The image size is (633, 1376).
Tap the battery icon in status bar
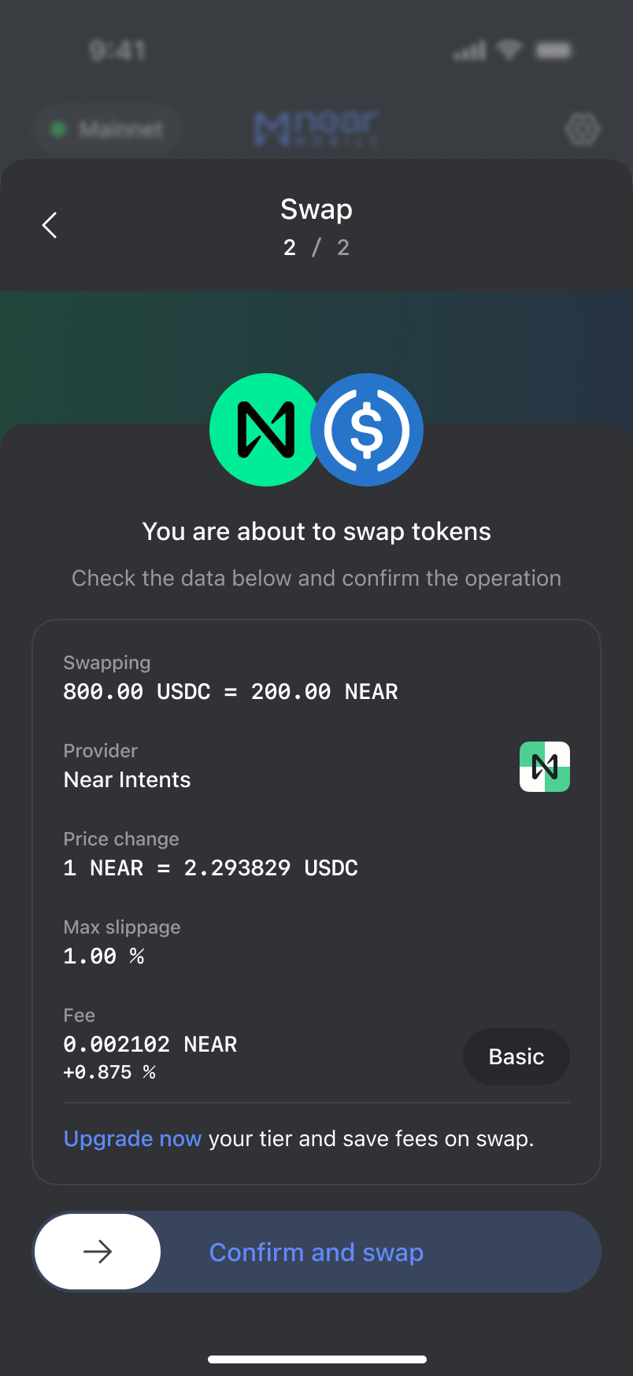pyautogui.click(x=553, y=51)
